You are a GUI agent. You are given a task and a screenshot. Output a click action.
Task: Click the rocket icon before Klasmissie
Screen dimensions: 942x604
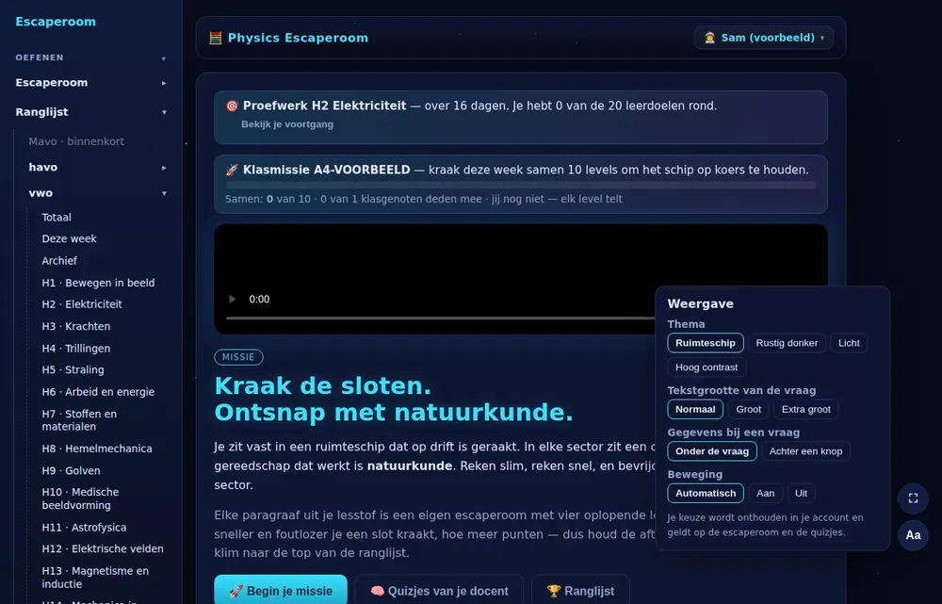tap(232, 171)
